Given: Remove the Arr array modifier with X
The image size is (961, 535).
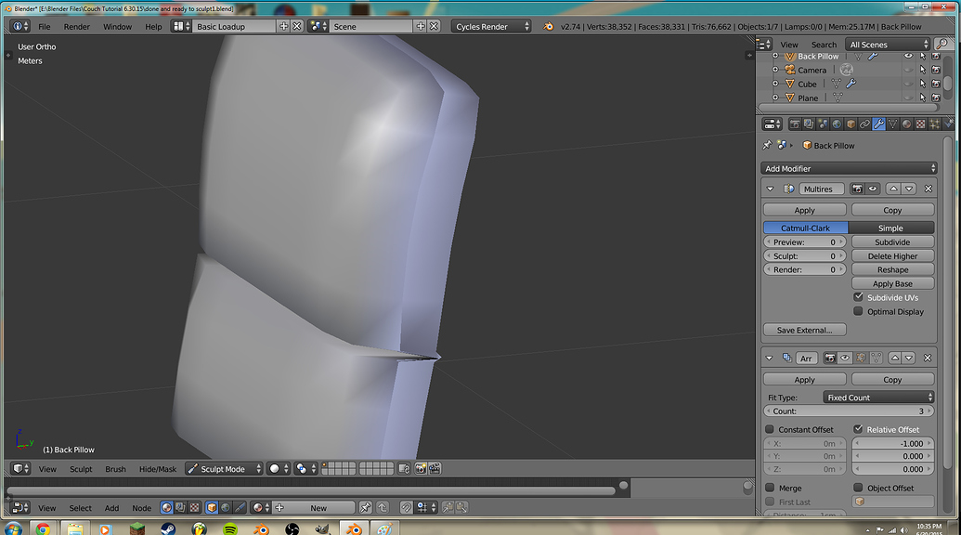Looking at the screenshot, I should (x=928, y=358).
